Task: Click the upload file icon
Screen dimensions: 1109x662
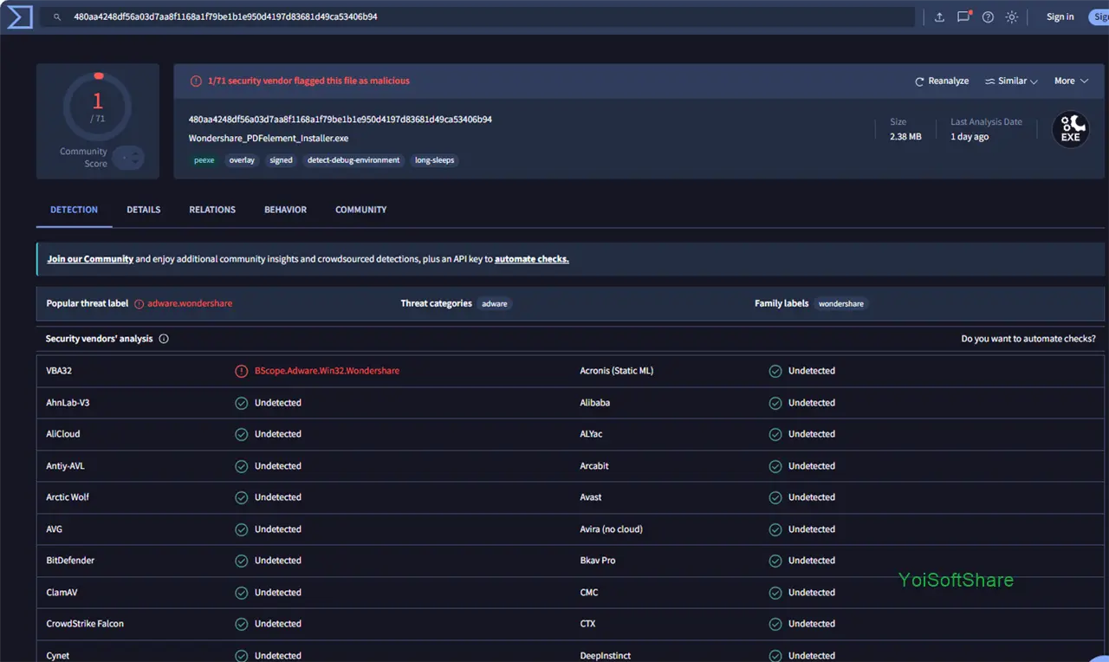Action: point(940,17)
